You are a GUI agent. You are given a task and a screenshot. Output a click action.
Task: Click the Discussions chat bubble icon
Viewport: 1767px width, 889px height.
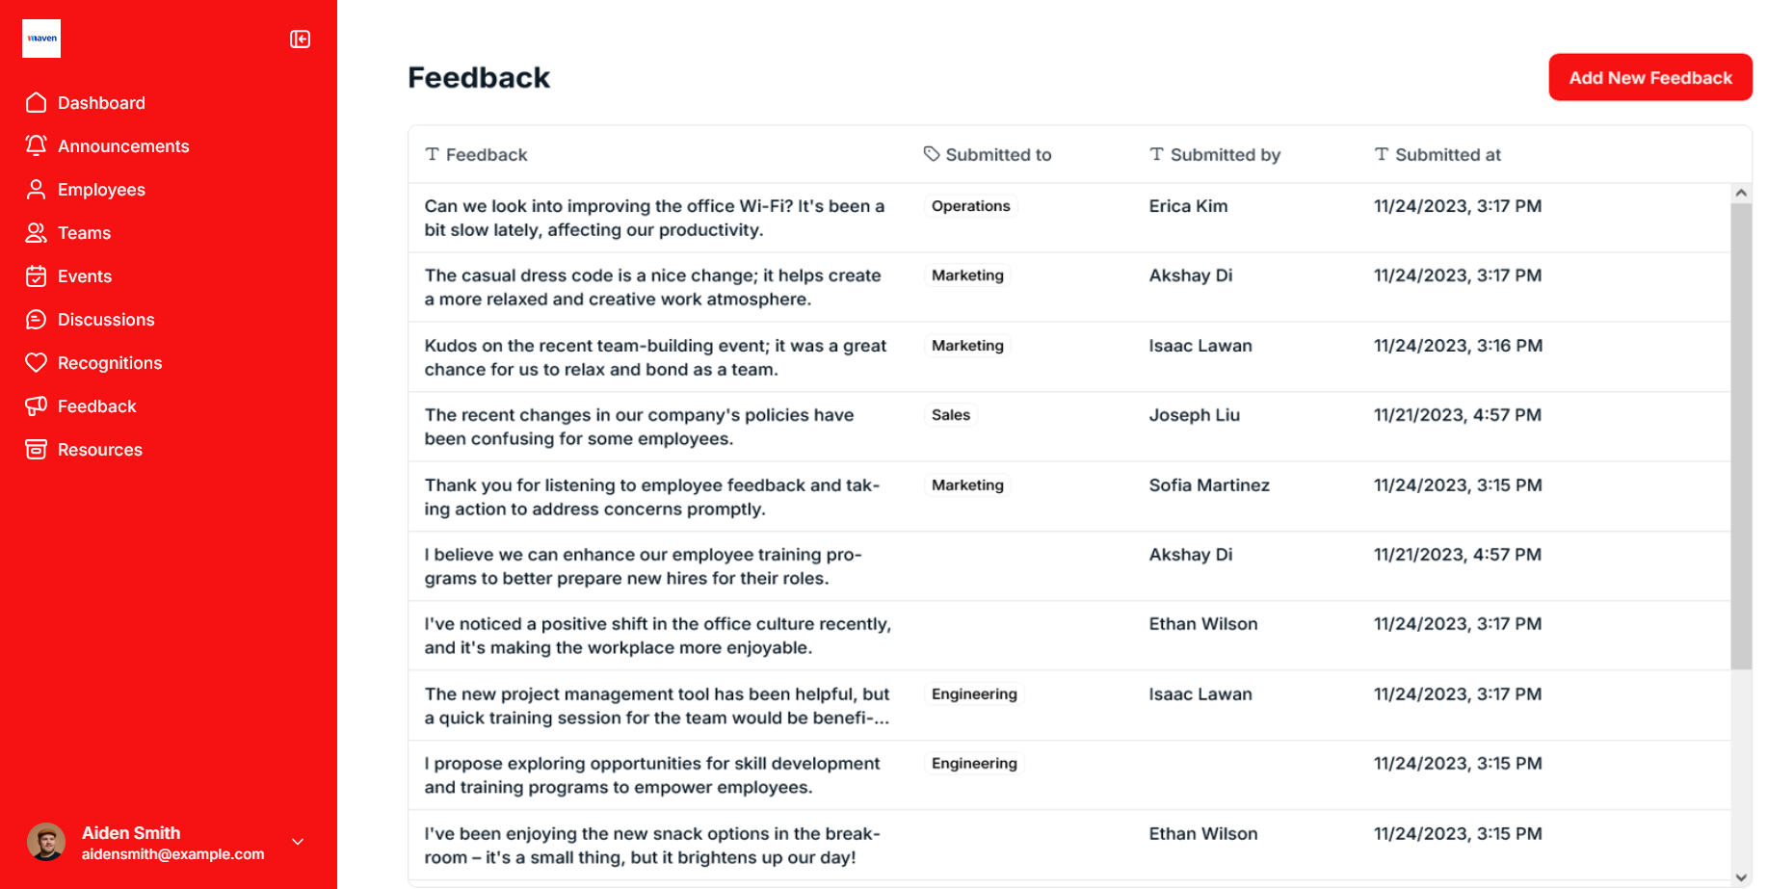click(36, 320)
